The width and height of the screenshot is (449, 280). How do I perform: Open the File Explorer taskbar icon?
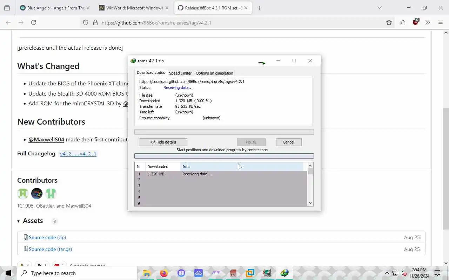(x=147, y=273)
